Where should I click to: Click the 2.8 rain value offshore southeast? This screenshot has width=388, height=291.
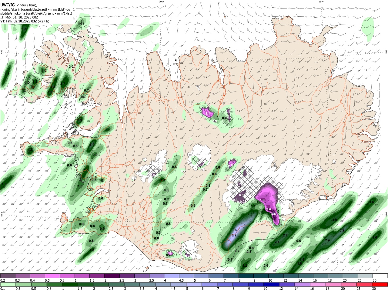[342, 231]
